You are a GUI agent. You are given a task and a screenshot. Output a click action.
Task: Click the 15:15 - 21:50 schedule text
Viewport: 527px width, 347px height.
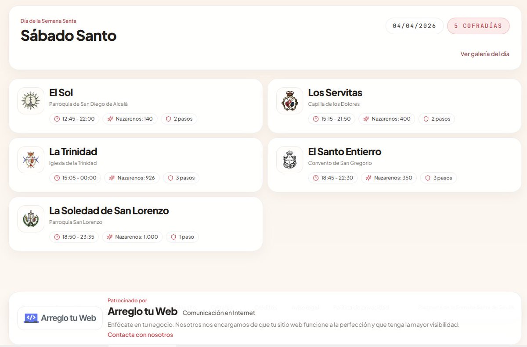pos(336,119)
